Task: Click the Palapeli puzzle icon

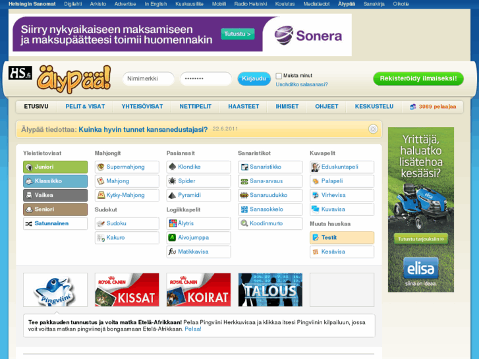Action: pos(316,181)
